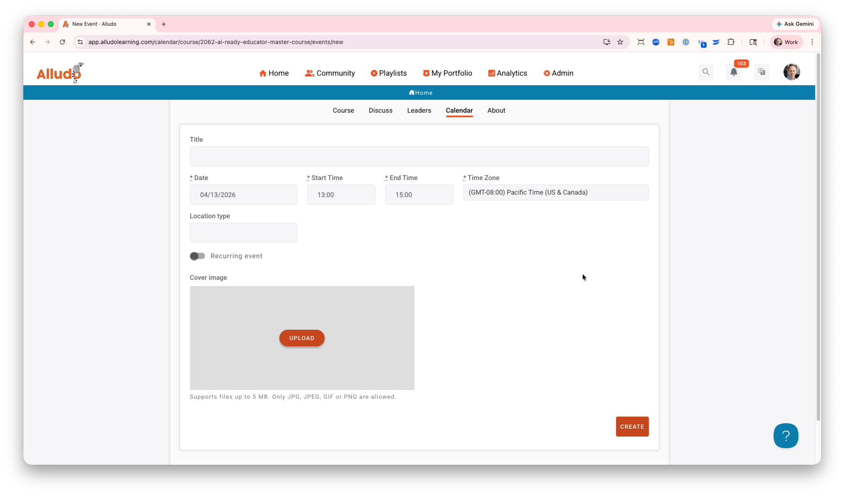This screenshot has height=496, width=845.
Task: Expand the Location type dropdown
Action: tap(243, 233)
